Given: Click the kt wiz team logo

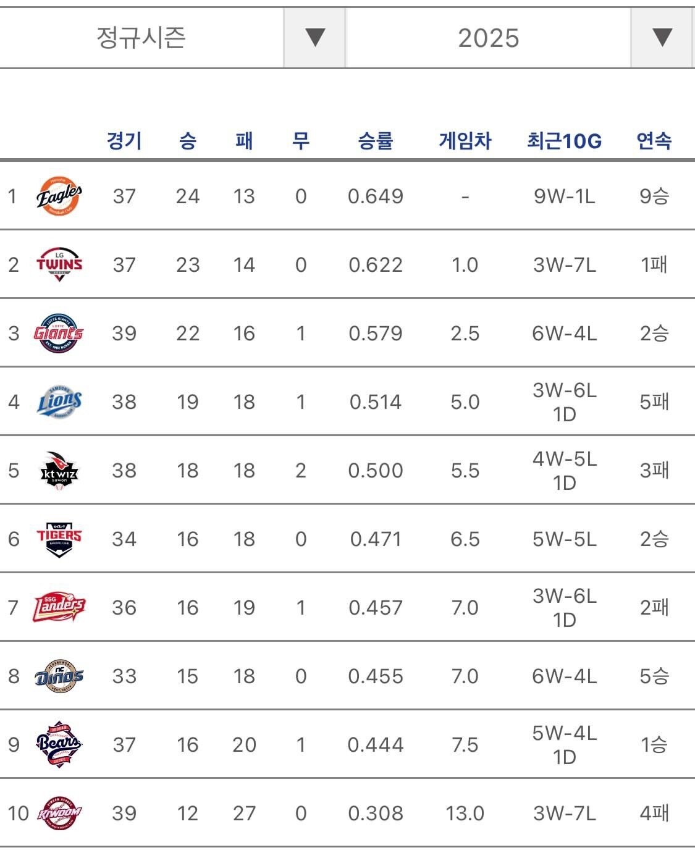Looking at the screenshot, I should tap(59, 470).
